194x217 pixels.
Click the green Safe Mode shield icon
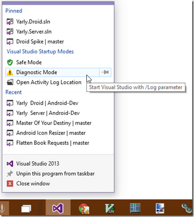pos(10,62)
